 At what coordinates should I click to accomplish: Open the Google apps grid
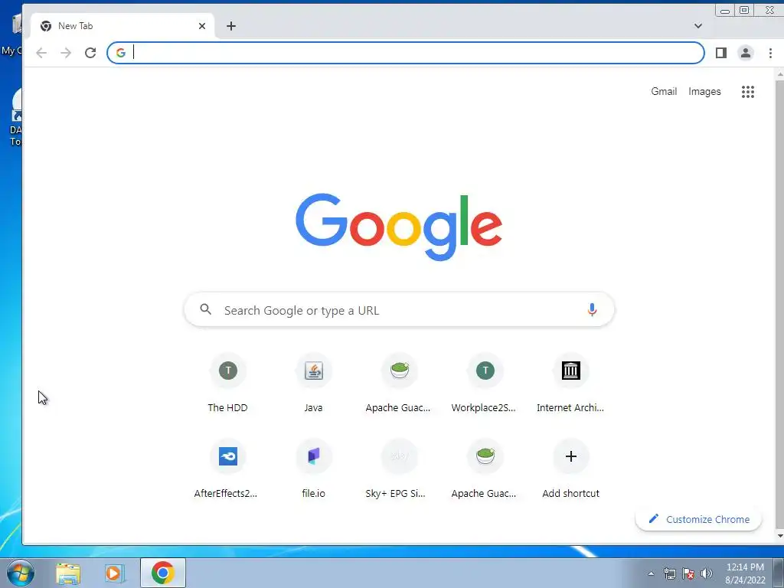(x=747, y=92)
